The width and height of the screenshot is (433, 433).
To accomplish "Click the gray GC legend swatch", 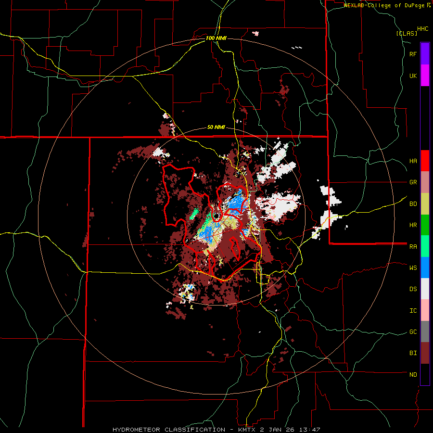I will tap(425, 331).
